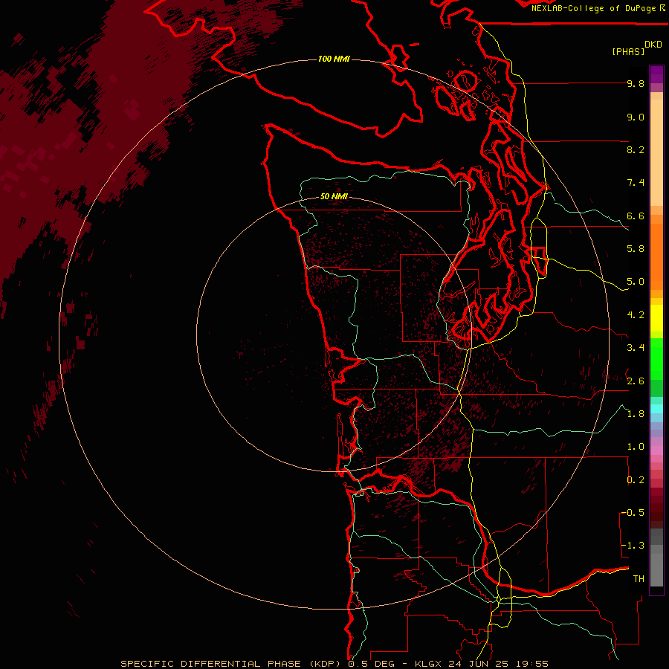Click the 8.2 value on the scale
Screen dimensions: 669x669
tap(636, 150)
